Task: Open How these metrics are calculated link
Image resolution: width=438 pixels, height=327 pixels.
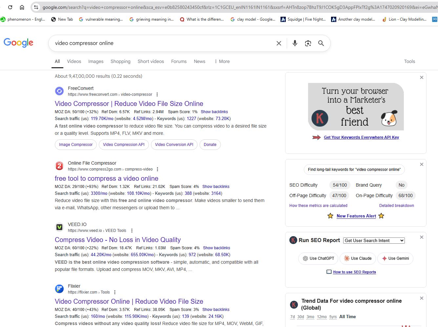Action: pos(318,206)
